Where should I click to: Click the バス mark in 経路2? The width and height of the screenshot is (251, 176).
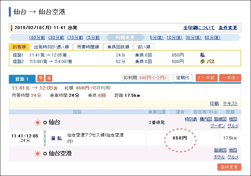[211, 62]
